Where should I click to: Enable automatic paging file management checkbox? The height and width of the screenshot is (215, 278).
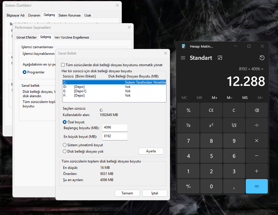63,65
